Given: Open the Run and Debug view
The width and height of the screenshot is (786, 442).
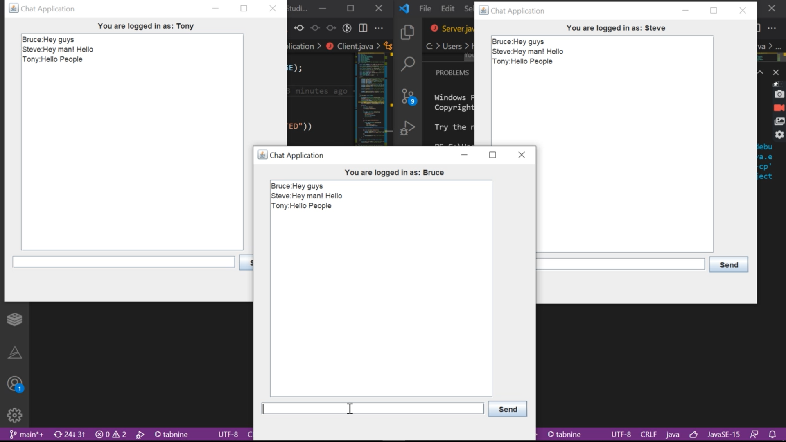Looking at the screenshot, I should (407, 128).
